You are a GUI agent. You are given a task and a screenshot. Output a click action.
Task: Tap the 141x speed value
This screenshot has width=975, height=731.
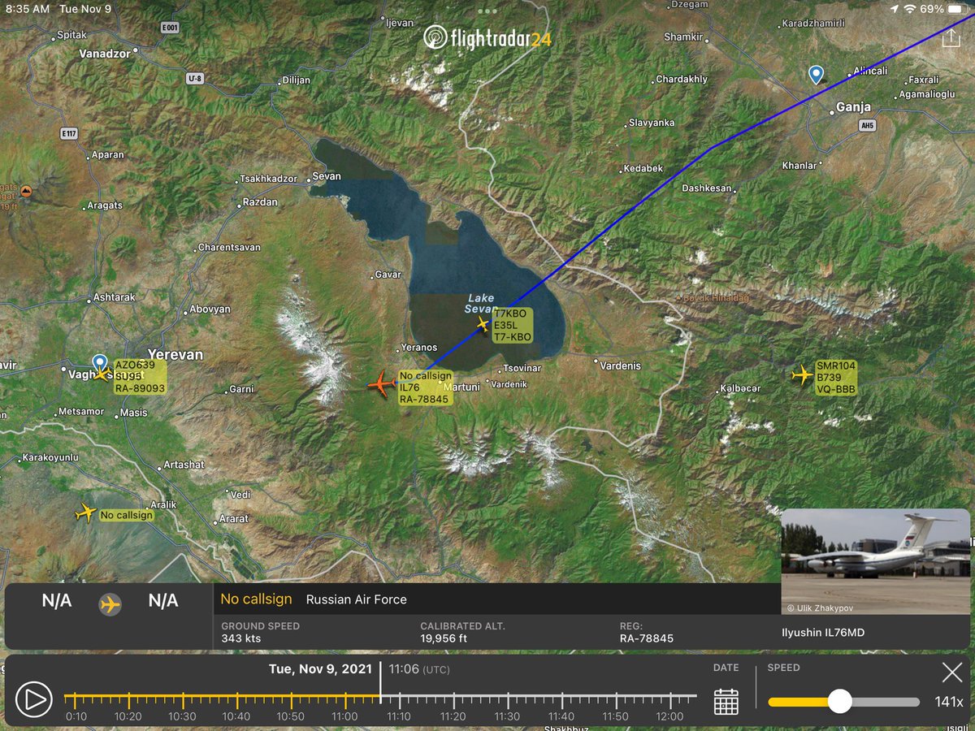[x=948, y=702]
